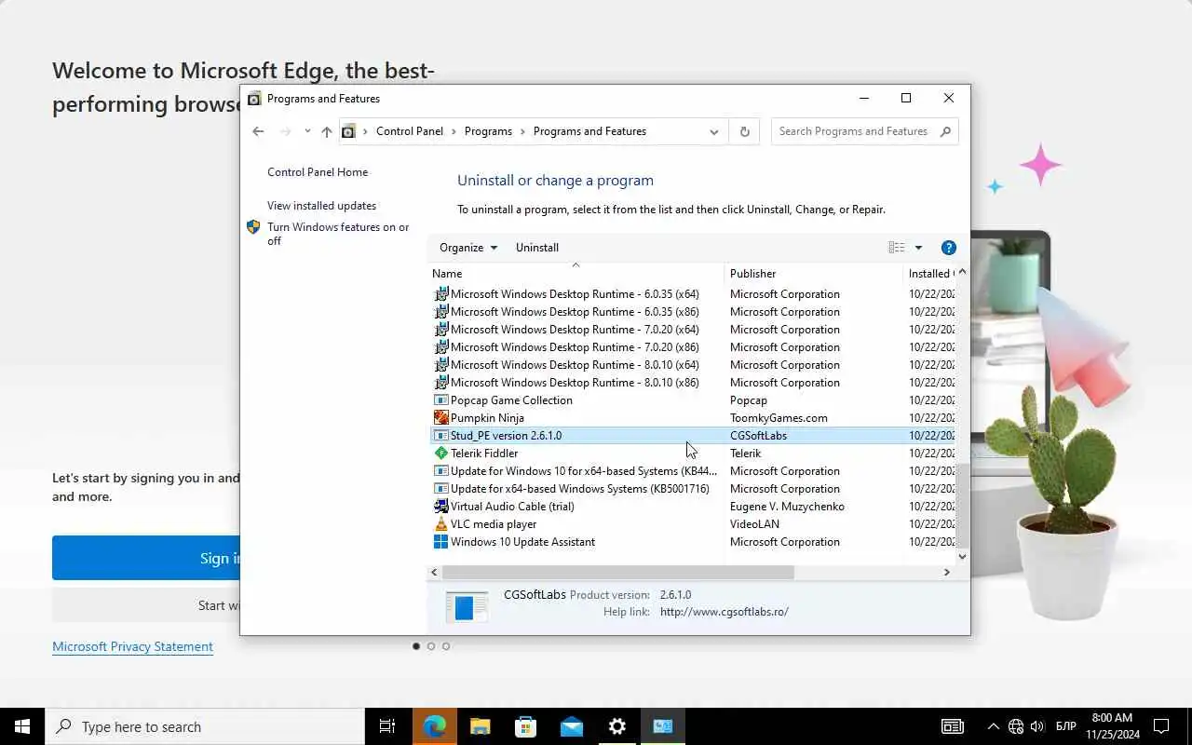Open the change view dropdown arrow
1192x745 pixels.
[x=918, y=248]
